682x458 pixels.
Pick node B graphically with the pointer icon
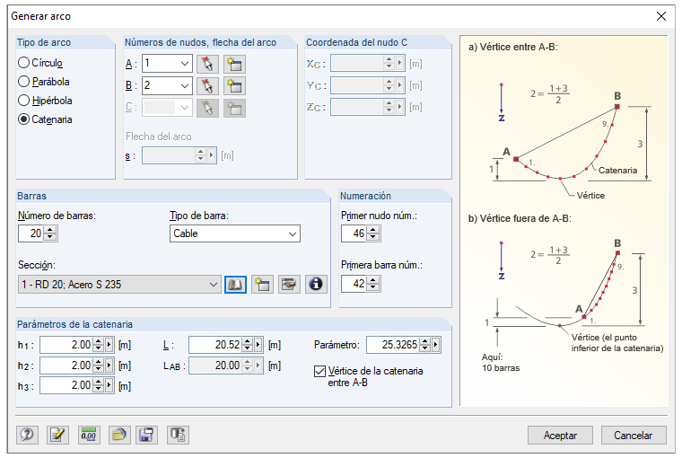pos(207,86)
